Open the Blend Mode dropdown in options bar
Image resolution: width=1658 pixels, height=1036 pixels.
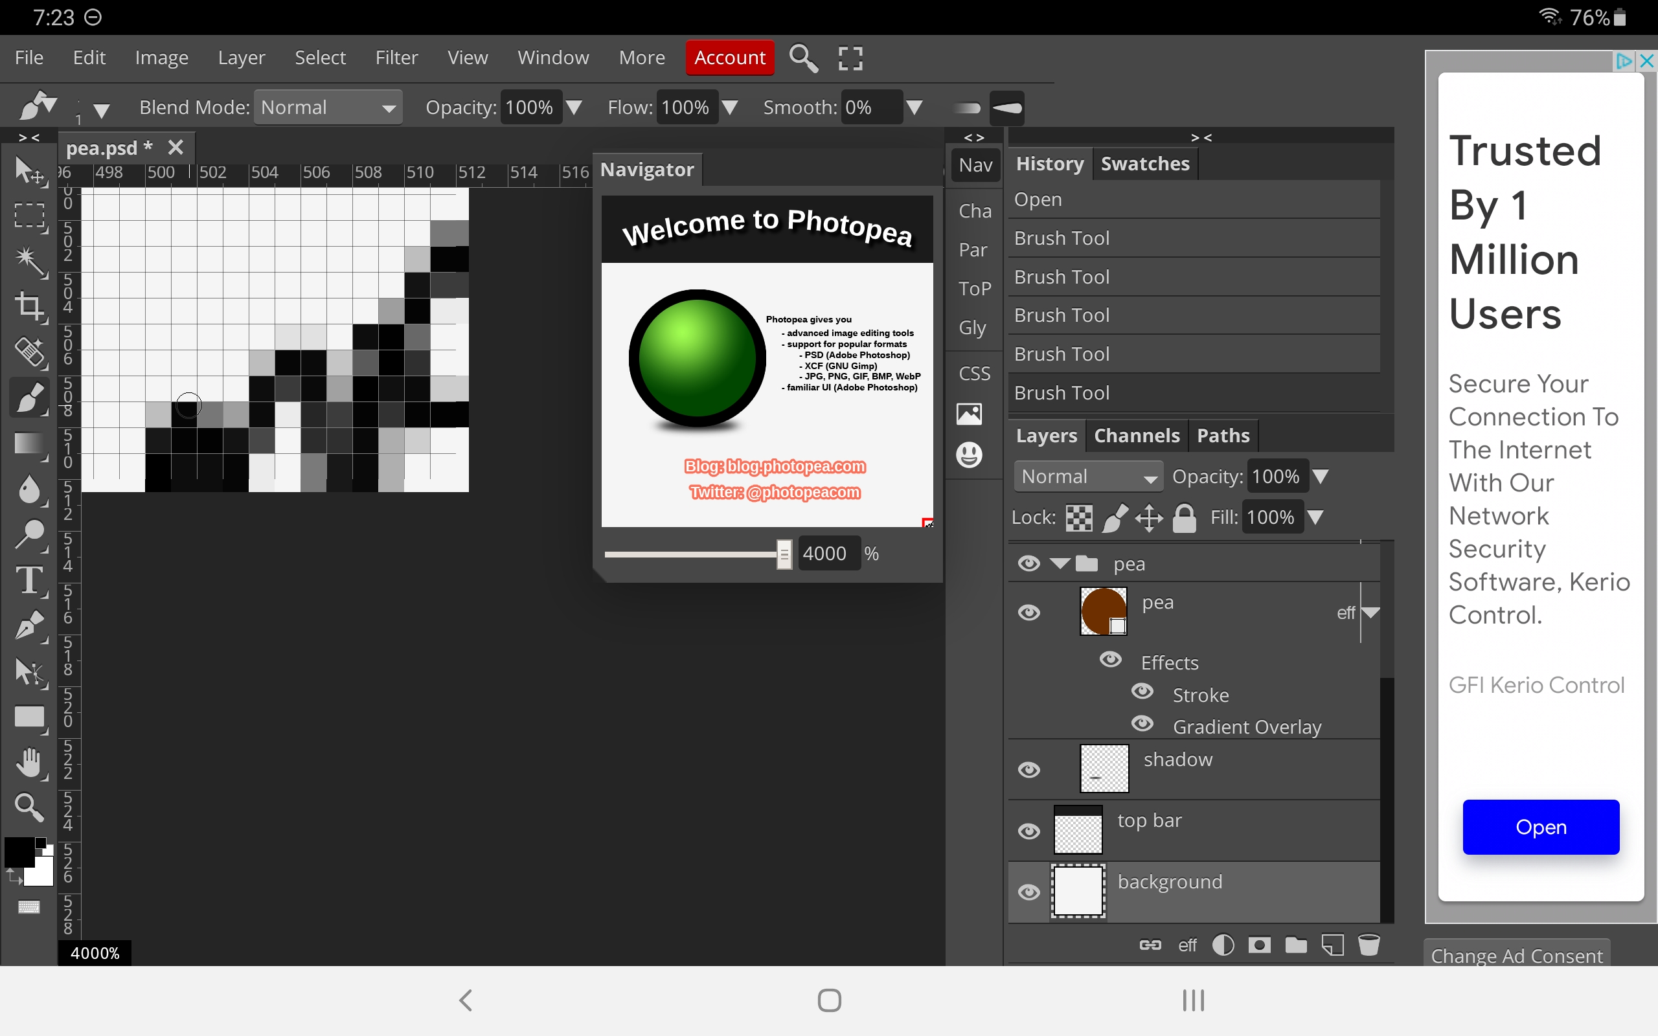pos(328,107)
